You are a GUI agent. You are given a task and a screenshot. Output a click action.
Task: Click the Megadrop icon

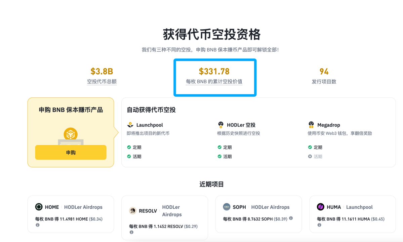point(311,125)
